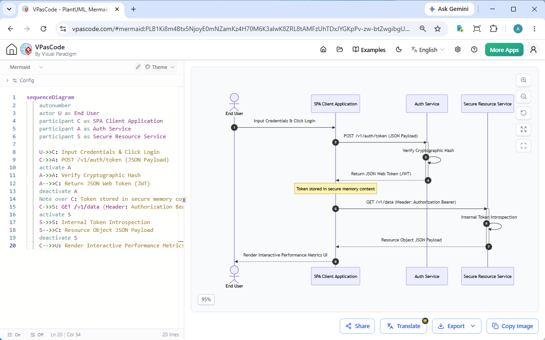Open the home icon in the top navigation
This screenshot has height=340, width=545.
pyautogui.click(x=323, y=50)
